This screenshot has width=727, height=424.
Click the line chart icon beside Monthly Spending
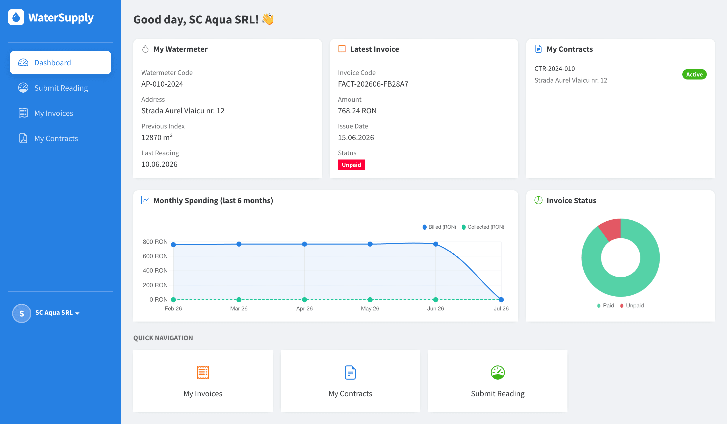coord(145,200)
